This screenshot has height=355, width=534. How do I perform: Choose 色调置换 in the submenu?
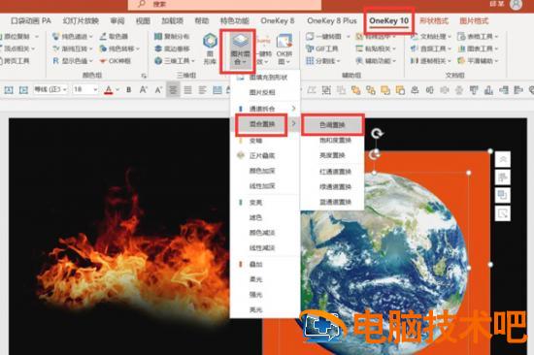point(332,125)
